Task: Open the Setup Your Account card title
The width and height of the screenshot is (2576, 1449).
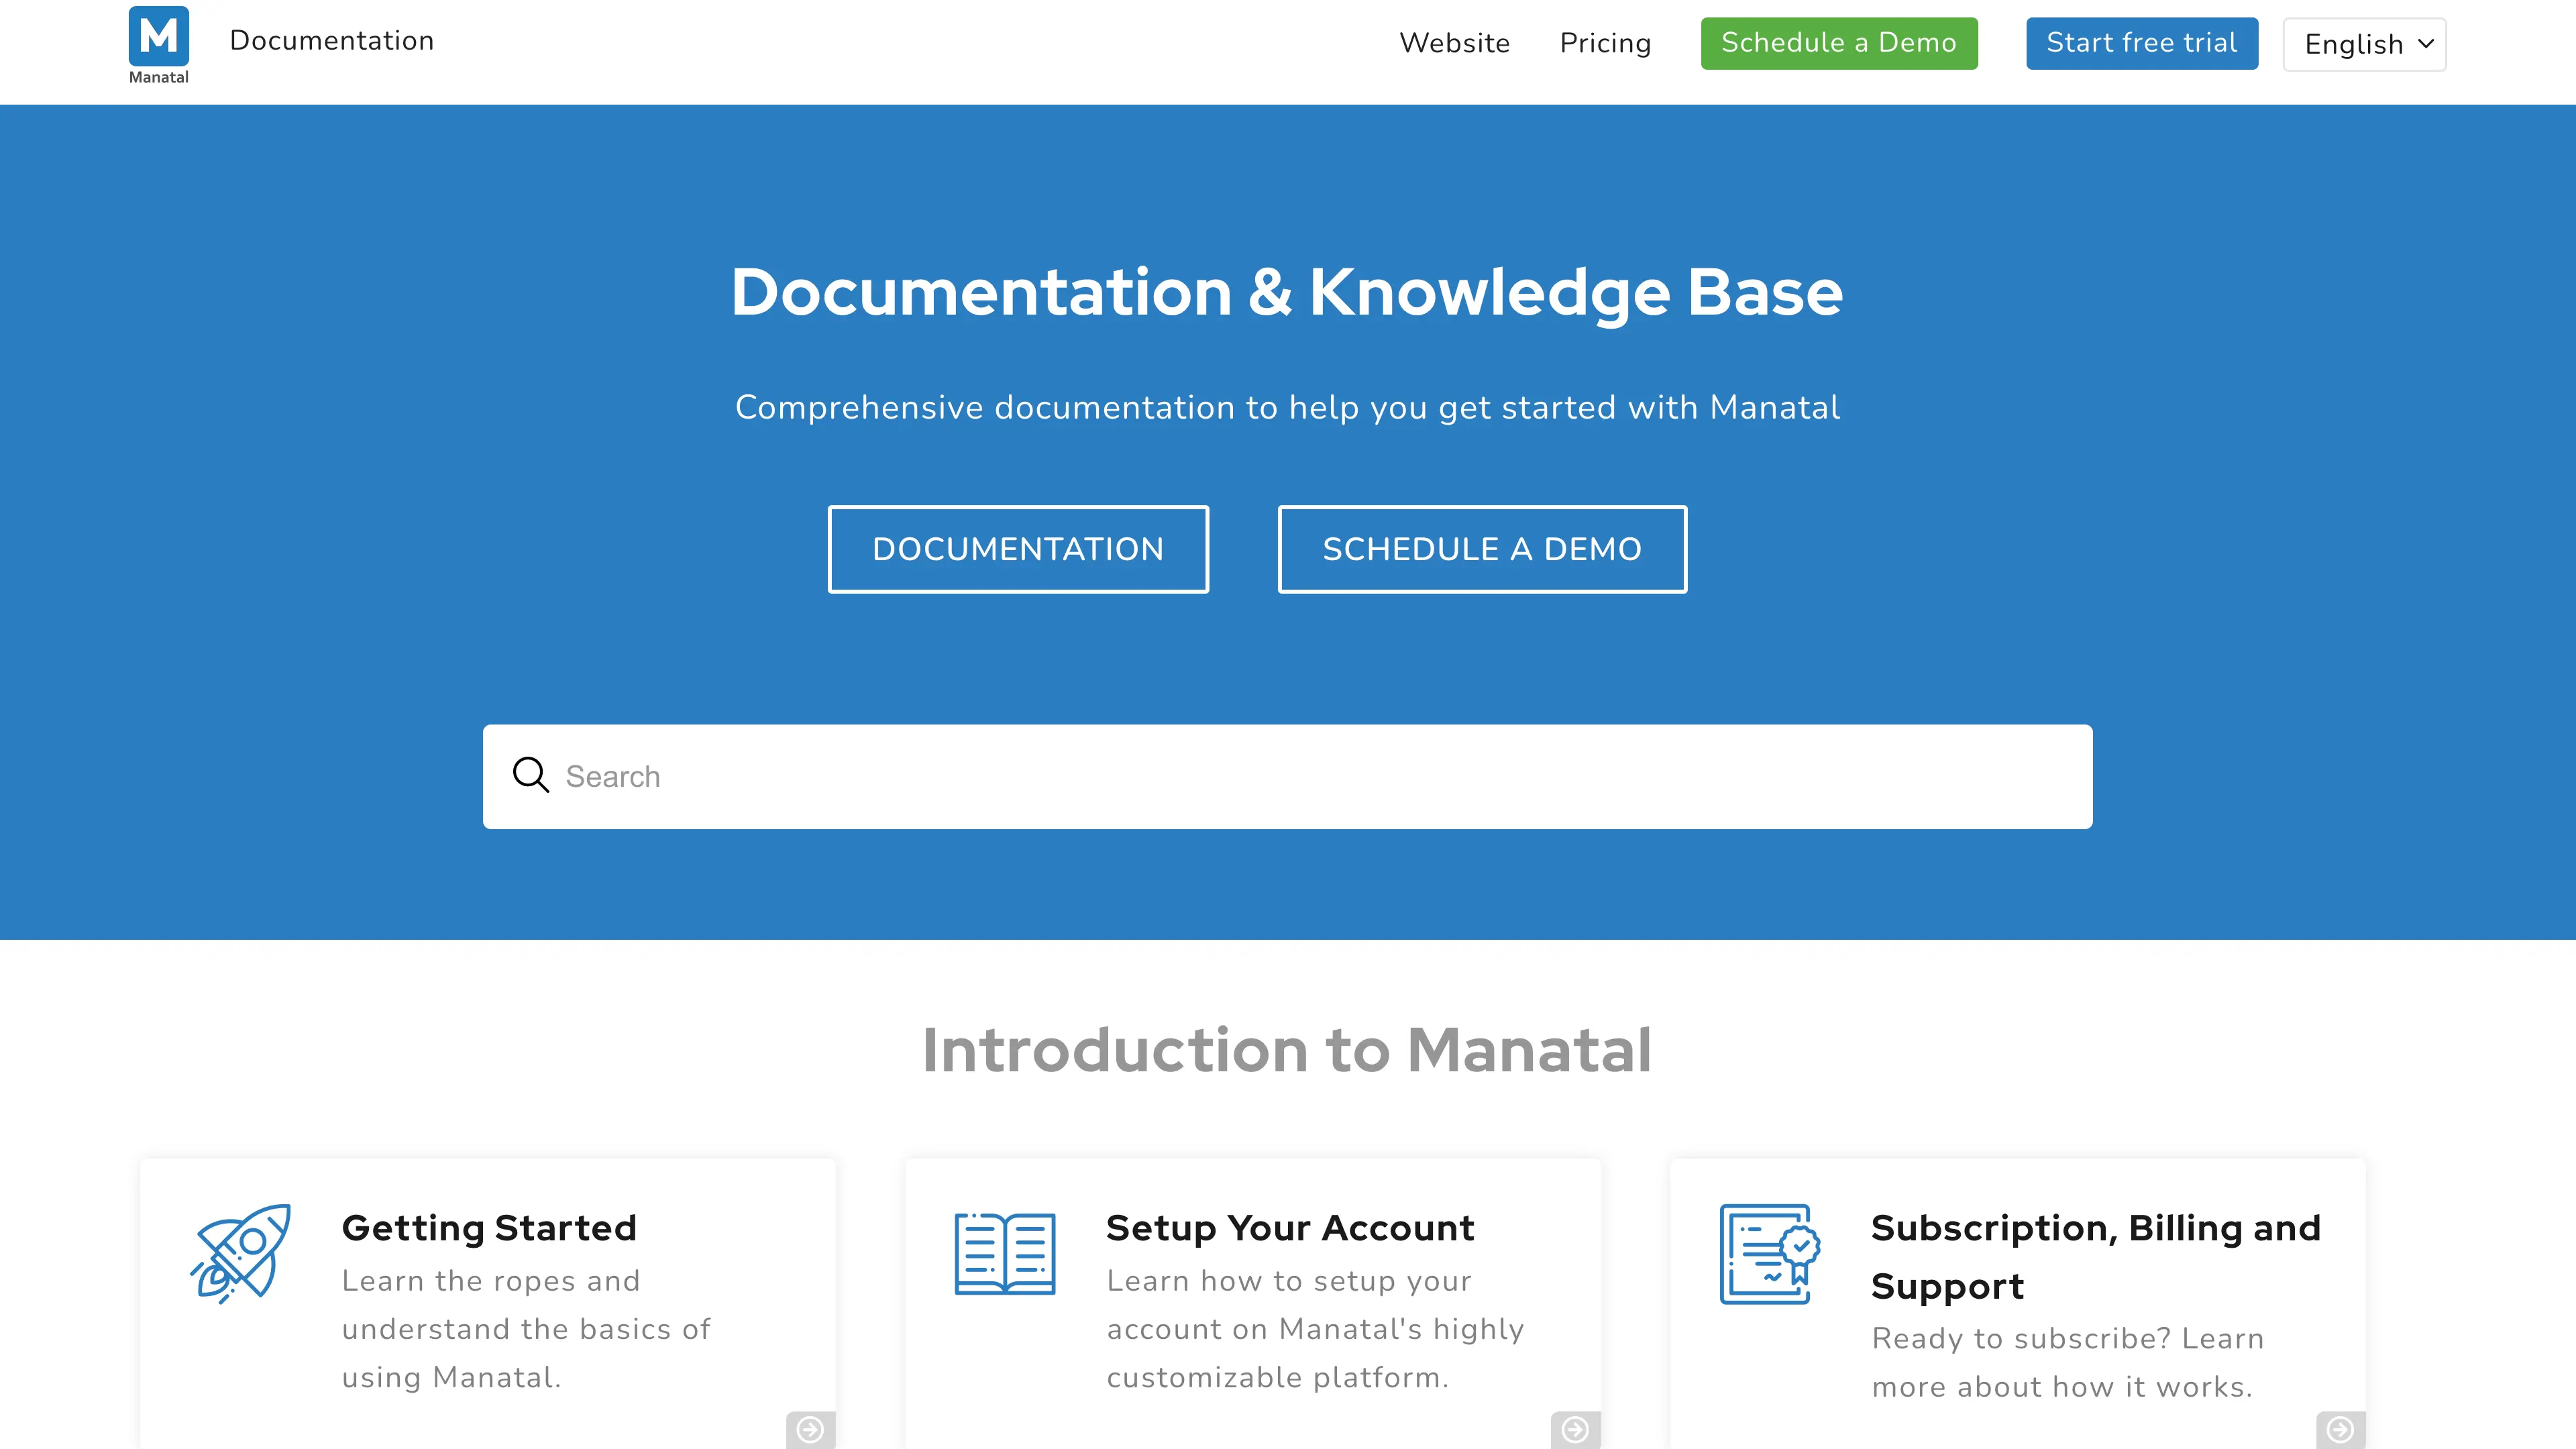Action: [1290, 1228]
